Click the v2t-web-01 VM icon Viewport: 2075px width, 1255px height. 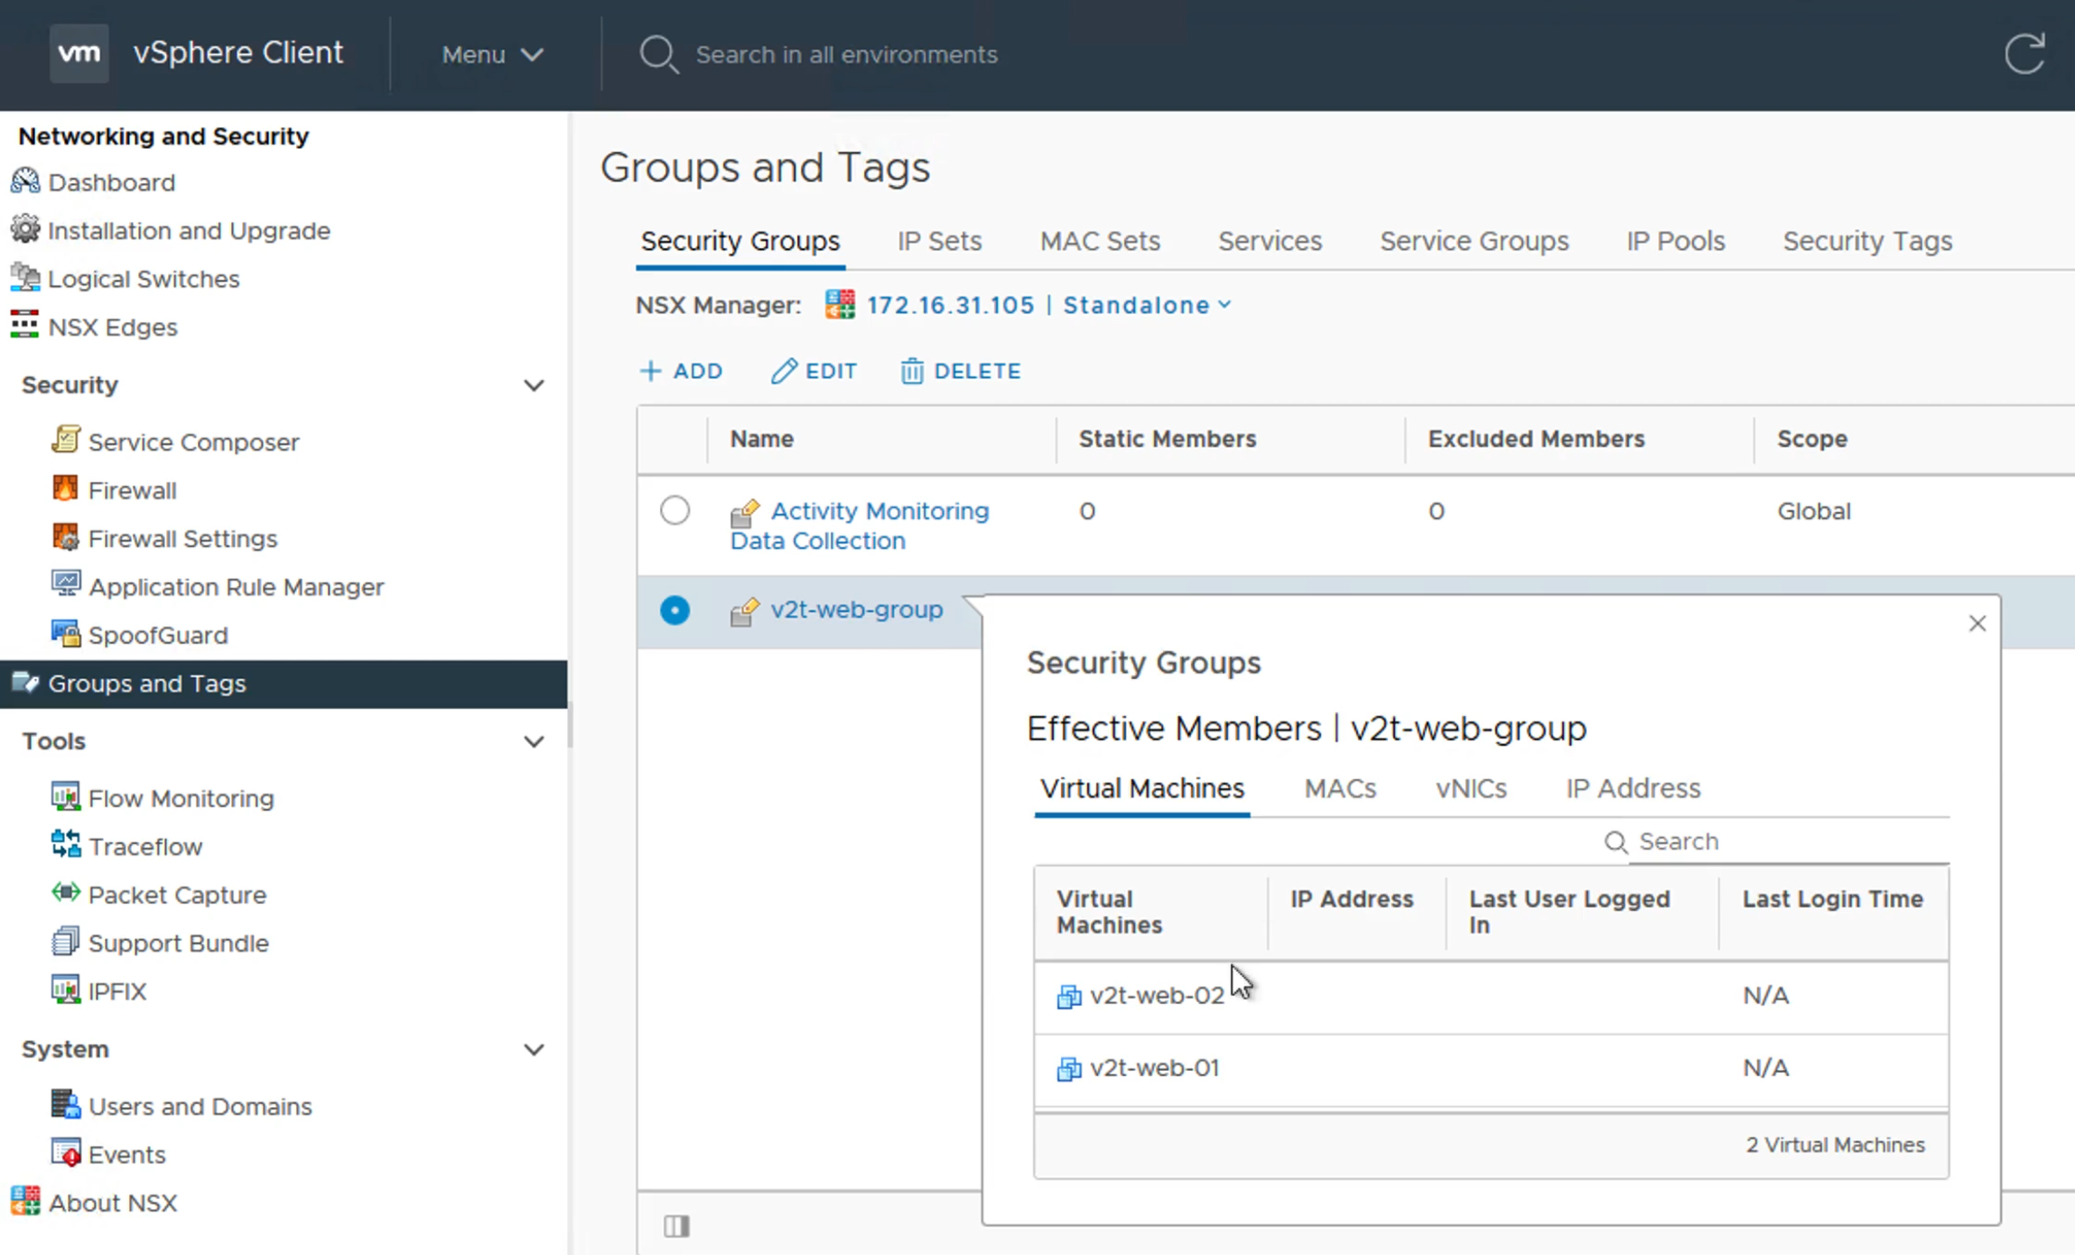point(1069,1068)
